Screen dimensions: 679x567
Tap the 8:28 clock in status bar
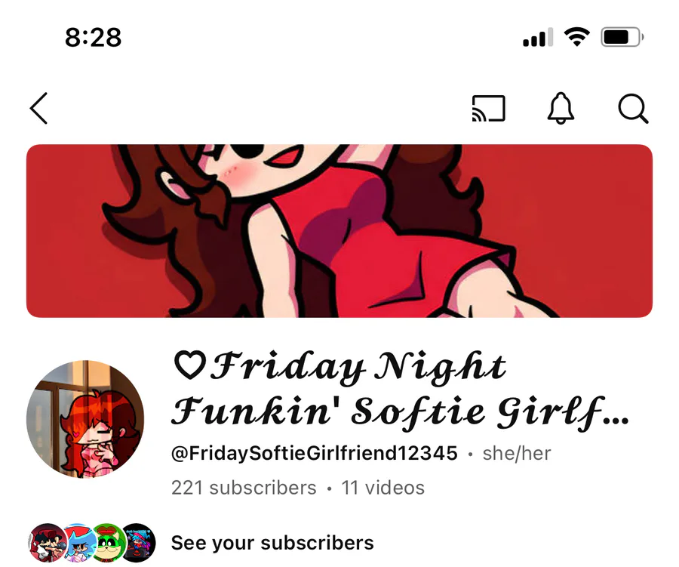coord(93,37)
